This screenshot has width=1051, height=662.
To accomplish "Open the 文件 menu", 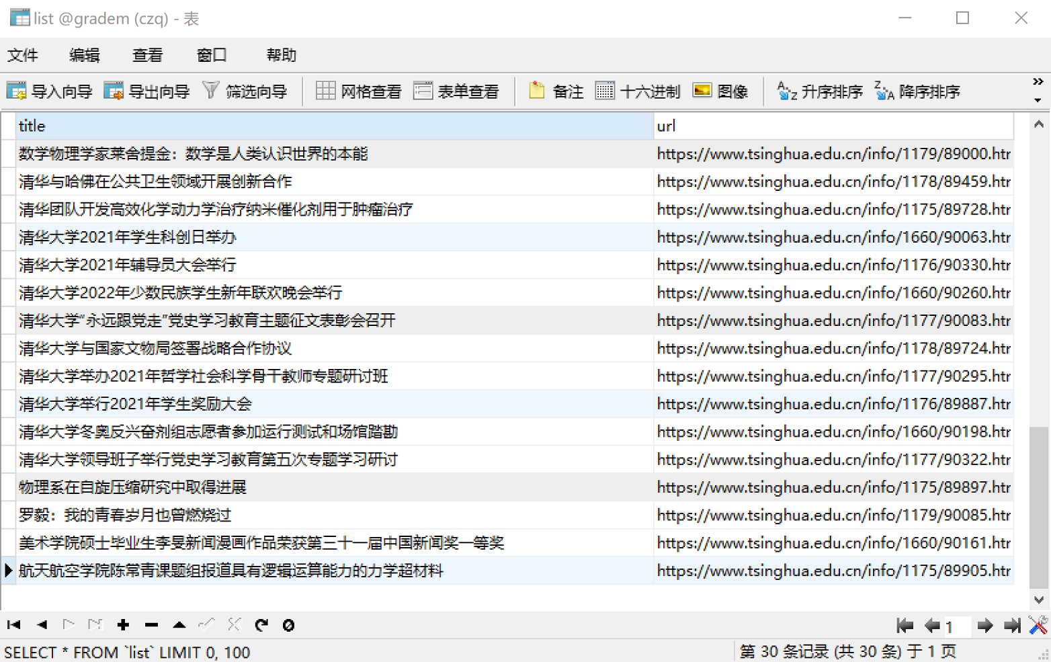I will [x=23, y=55].
